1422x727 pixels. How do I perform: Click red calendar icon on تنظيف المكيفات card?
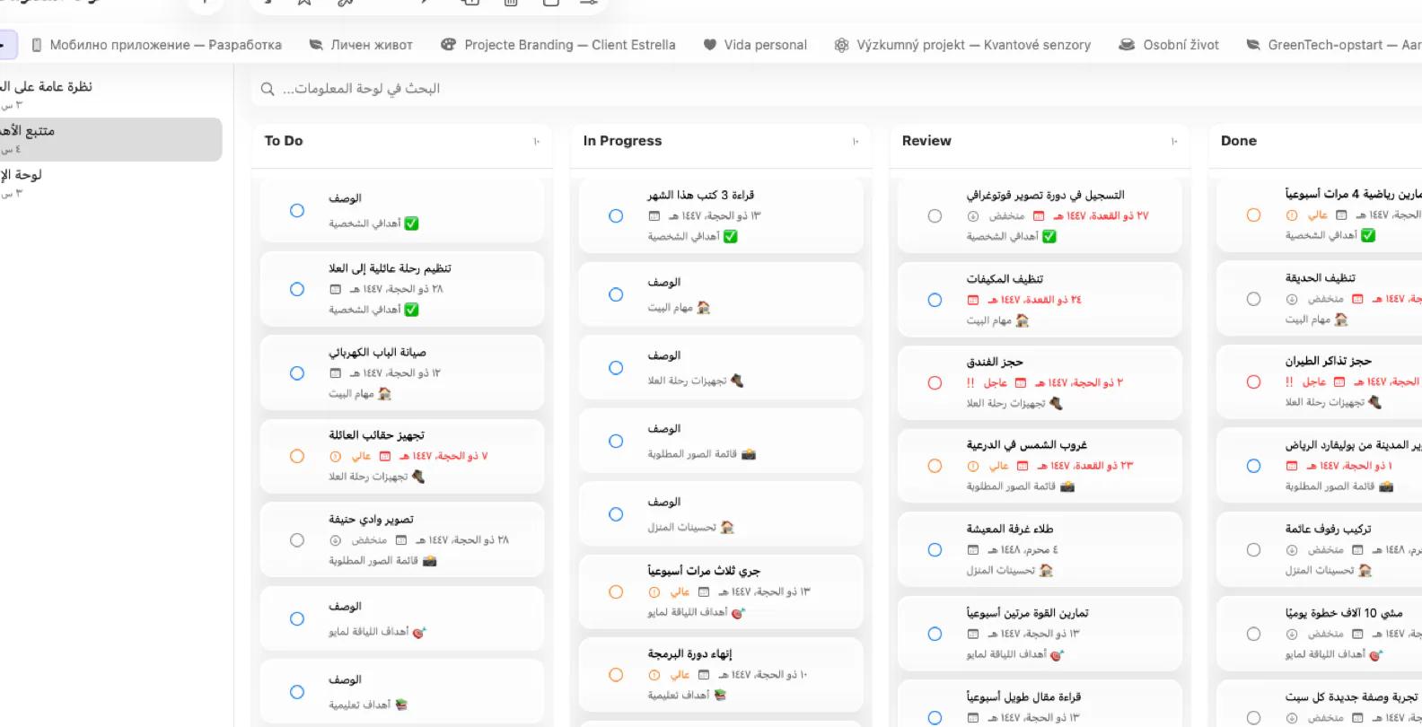973,300
